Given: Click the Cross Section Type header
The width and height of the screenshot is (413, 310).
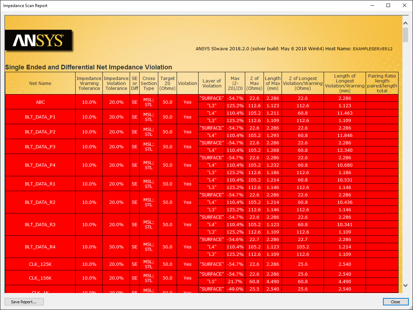Looking at the screenshot, I should [148, 83].
